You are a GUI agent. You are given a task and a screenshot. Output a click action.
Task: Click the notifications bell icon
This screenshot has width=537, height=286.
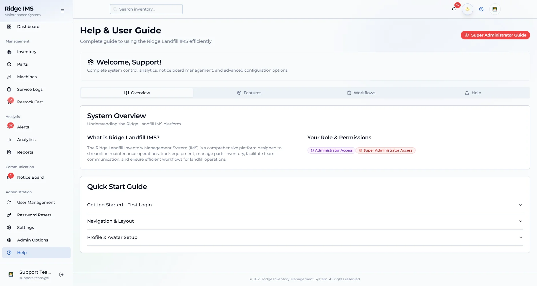click(x=454, y=9)
